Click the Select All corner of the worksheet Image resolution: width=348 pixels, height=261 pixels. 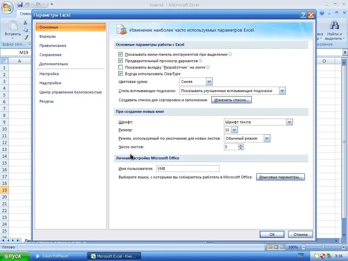click(4, 61)
